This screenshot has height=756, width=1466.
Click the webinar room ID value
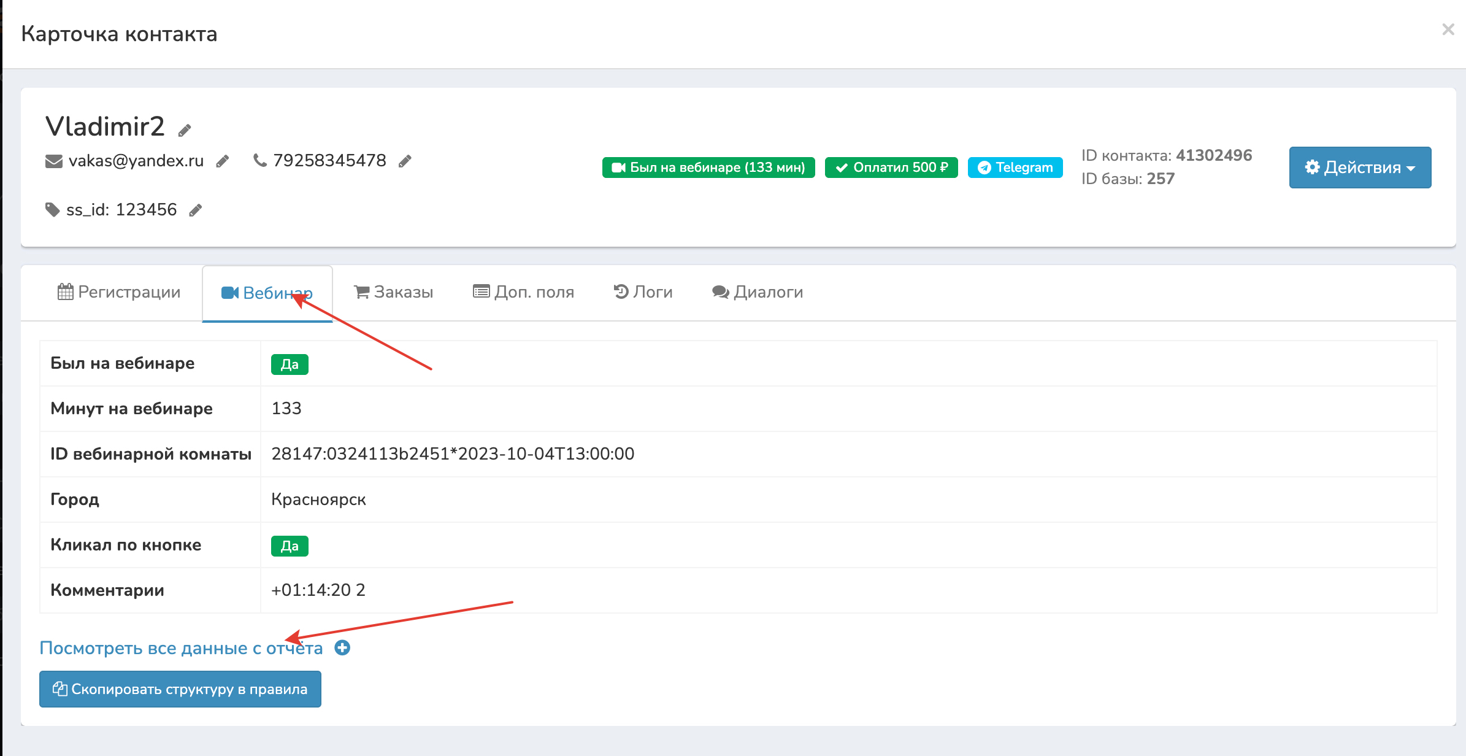pos(453,454)
